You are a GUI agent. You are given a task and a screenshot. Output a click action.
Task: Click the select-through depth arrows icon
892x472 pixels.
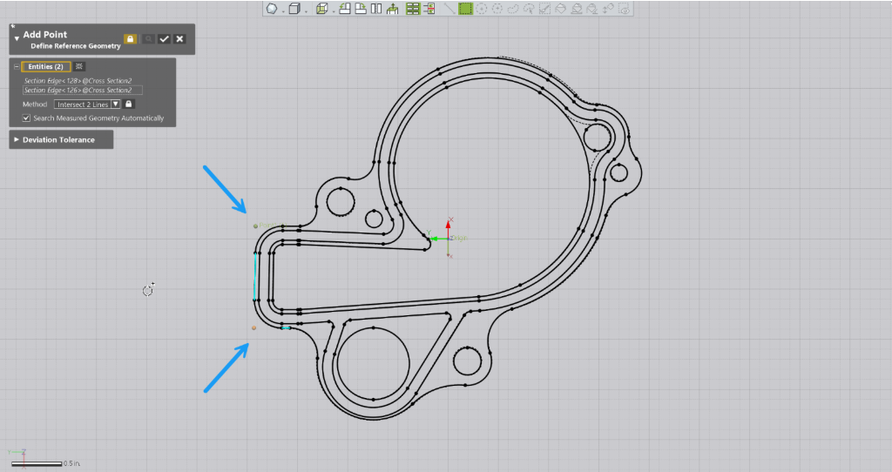click(x=608, y=9)
